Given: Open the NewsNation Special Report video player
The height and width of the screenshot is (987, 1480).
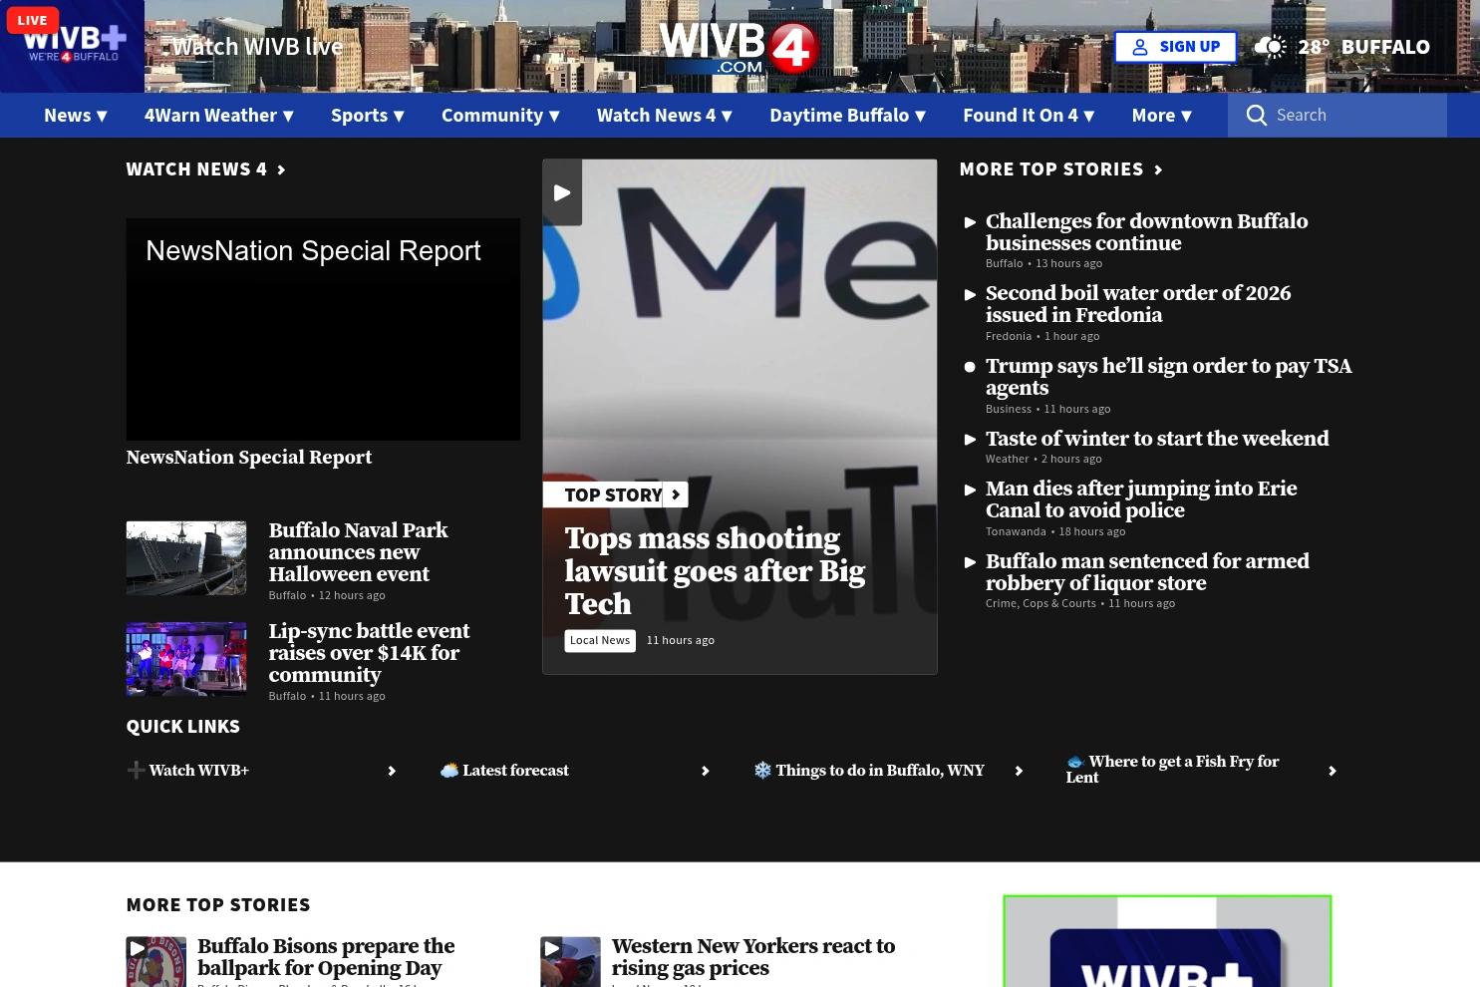Looking at the screenshot, I should point(323,330).
